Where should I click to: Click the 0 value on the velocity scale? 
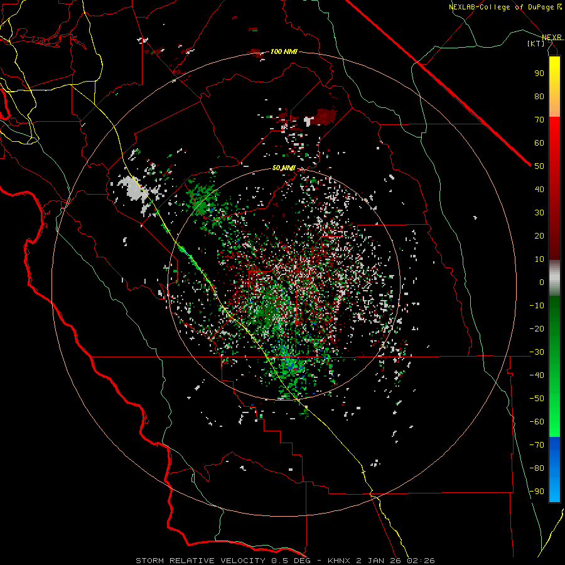click(x=542, y=282)
